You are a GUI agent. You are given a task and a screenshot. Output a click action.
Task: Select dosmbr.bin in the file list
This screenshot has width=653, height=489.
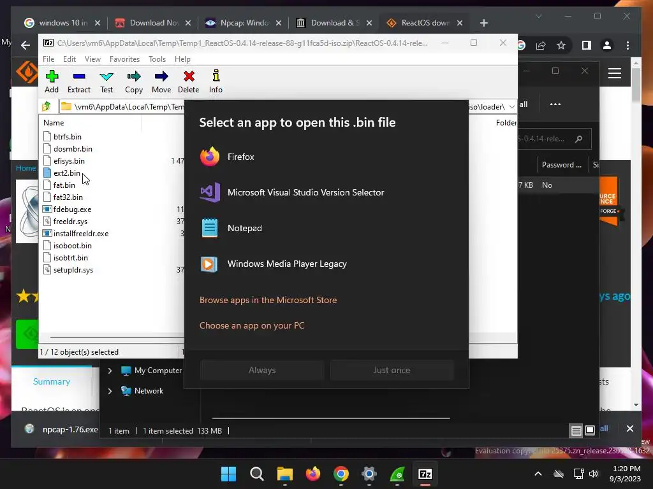click(x=68, y=149)
